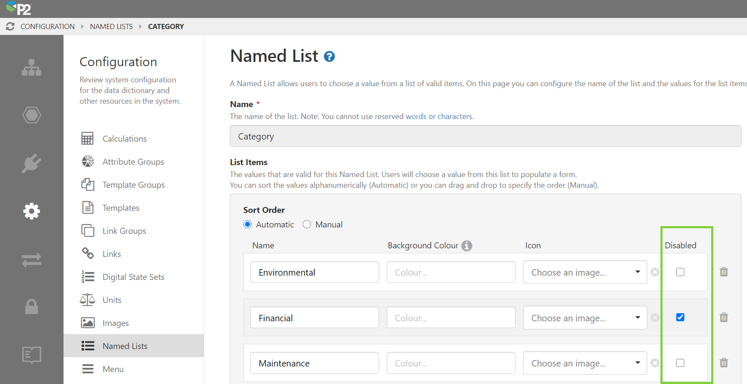Viewport: 747px width, 384px height.
Task: Click the Financial background Colour field
Action: [x=451, y=318]
